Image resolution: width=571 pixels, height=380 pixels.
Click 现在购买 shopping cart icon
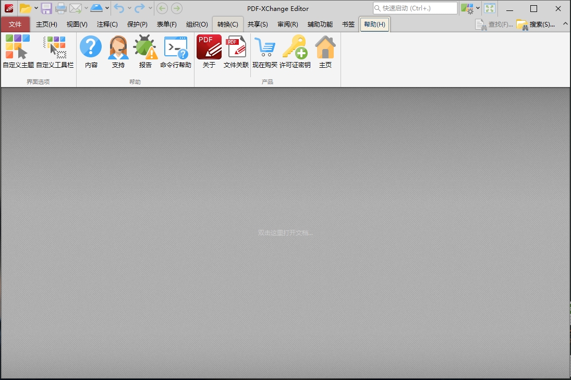point(265,52)
